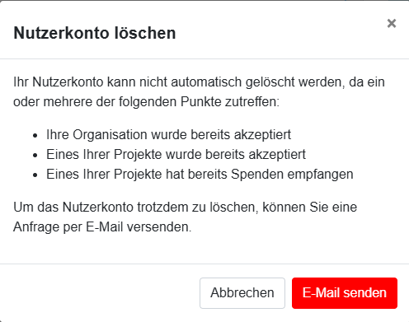This screenshot has height=322, width=409.
Task: Click the word löschen in the dialog heading
Action: (x=145, y=33)
